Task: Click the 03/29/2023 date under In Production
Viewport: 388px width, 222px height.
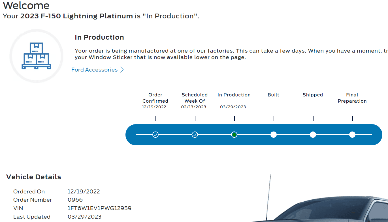Action: tap(233, 107)
